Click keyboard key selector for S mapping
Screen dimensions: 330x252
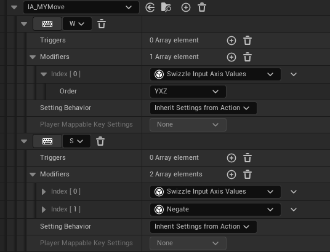(x=47, y=141)
